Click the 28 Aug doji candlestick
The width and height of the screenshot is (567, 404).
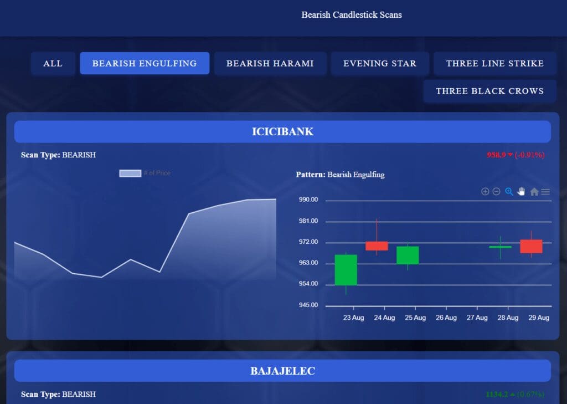[x=500, y=247]
